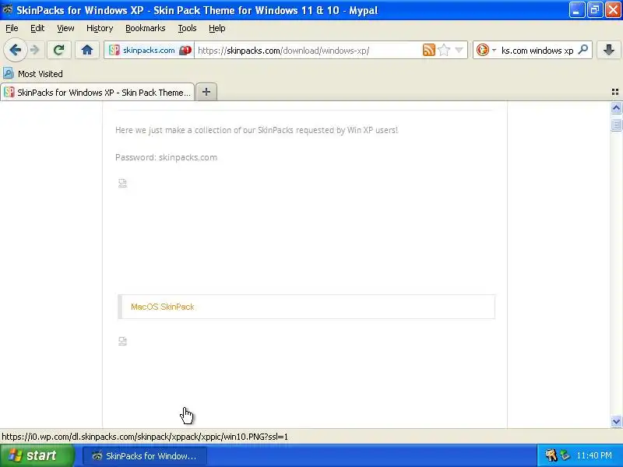Open a new tab with plus button

pyautogui.click(x=206, y=92)
